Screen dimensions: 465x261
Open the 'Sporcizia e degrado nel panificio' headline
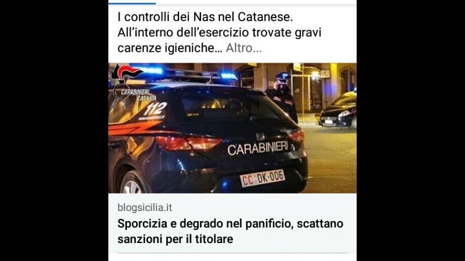click(x=230, y=231)
